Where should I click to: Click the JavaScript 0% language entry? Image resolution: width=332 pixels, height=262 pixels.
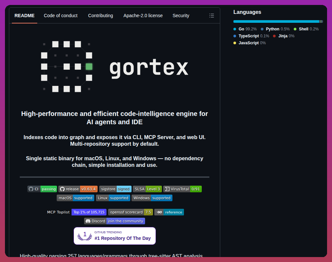250,43
